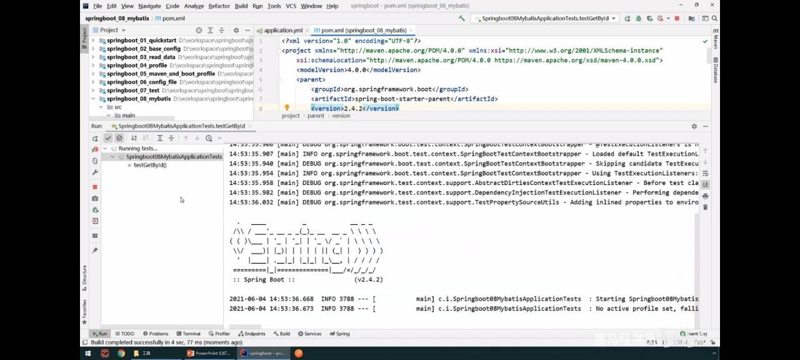Collapse Running tests root node

(105, 149)
